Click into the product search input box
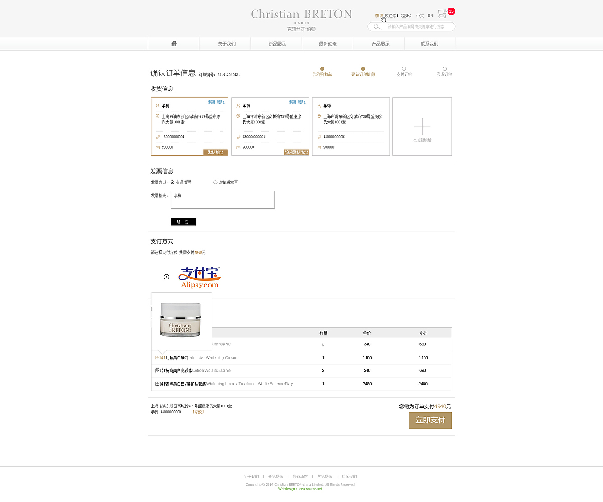The width and height of the screenshot is (603, 502). (x=411, y=27)
